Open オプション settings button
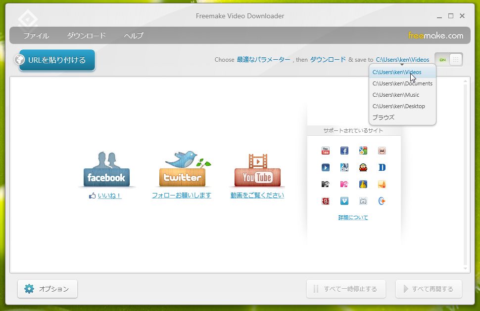Screen dimensions: 480x311 (48, 289)
